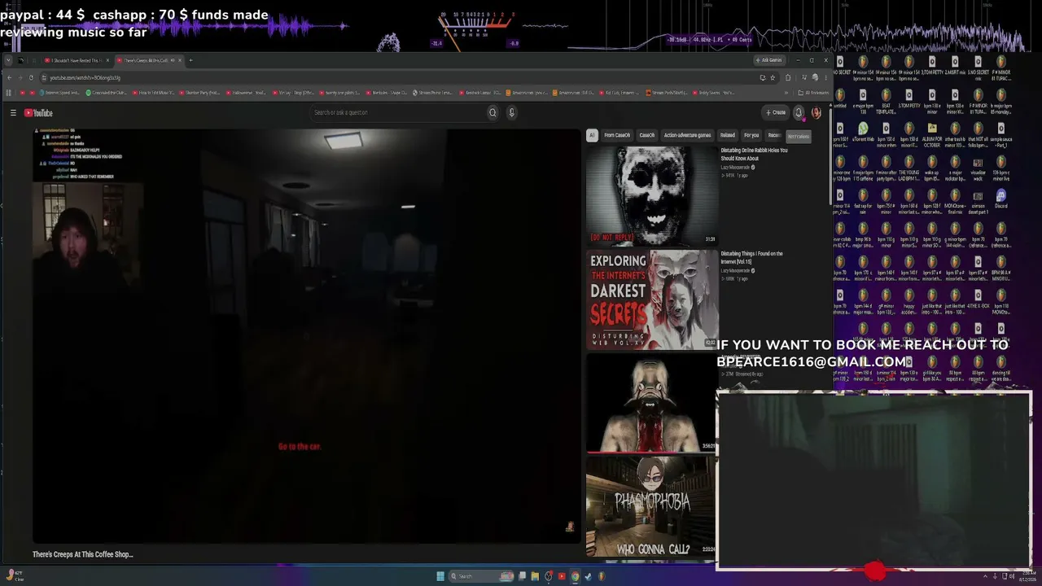The width and height of the screenshot is (1042, 586).
Task: Filter suggestions by the All chip
Action: 592,135
